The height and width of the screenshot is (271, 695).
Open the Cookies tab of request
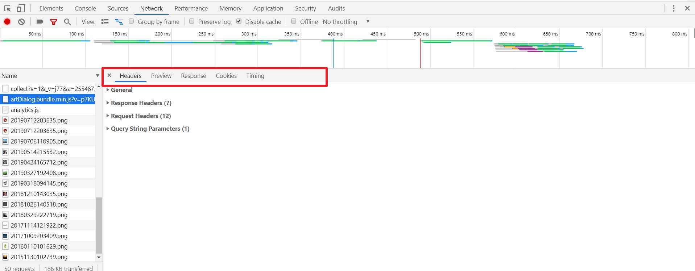click(x=226, y=76)
